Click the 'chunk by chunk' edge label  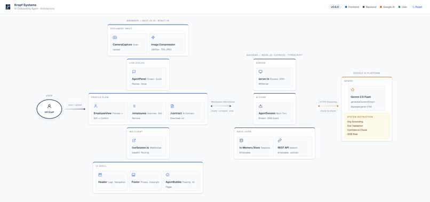pos(328,111)
